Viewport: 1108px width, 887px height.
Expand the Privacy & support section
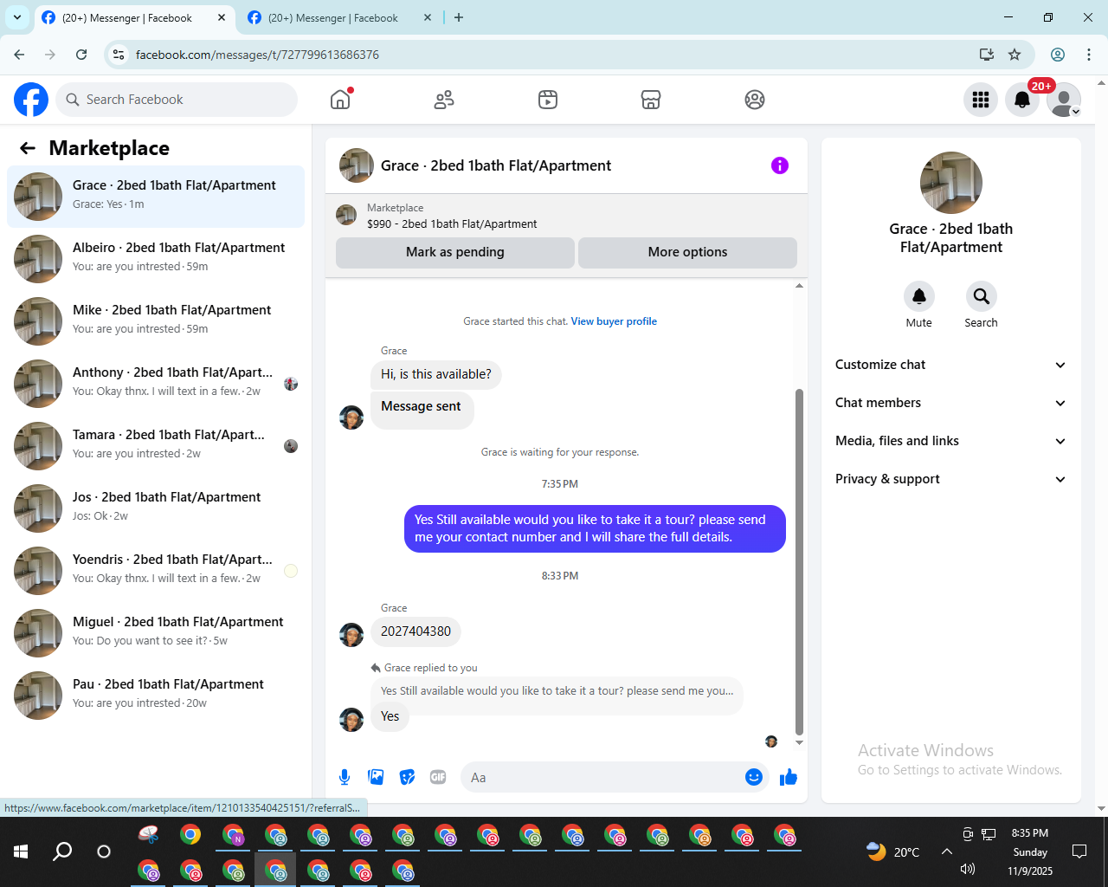[950, 479]
